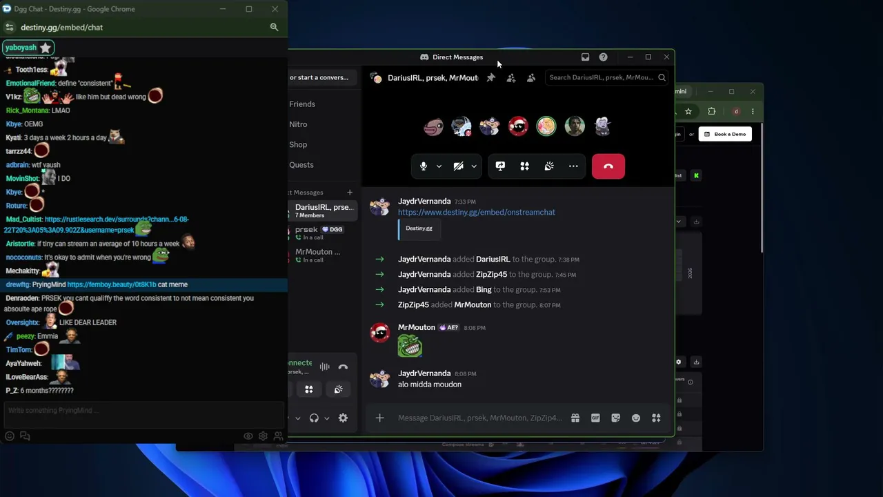
Task: Share your screen in the call
Action: (500, 166)
